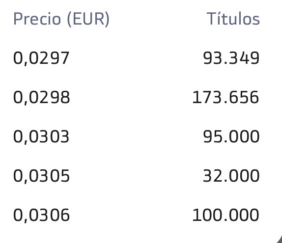Select the price 0,0306

41,216
